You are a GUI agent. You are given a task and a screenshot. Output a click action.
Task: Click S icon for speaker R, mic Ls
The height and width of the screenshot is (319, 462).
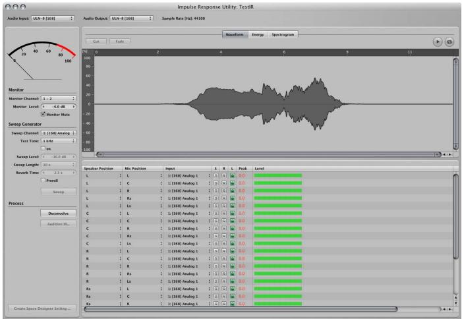(216, 281)
